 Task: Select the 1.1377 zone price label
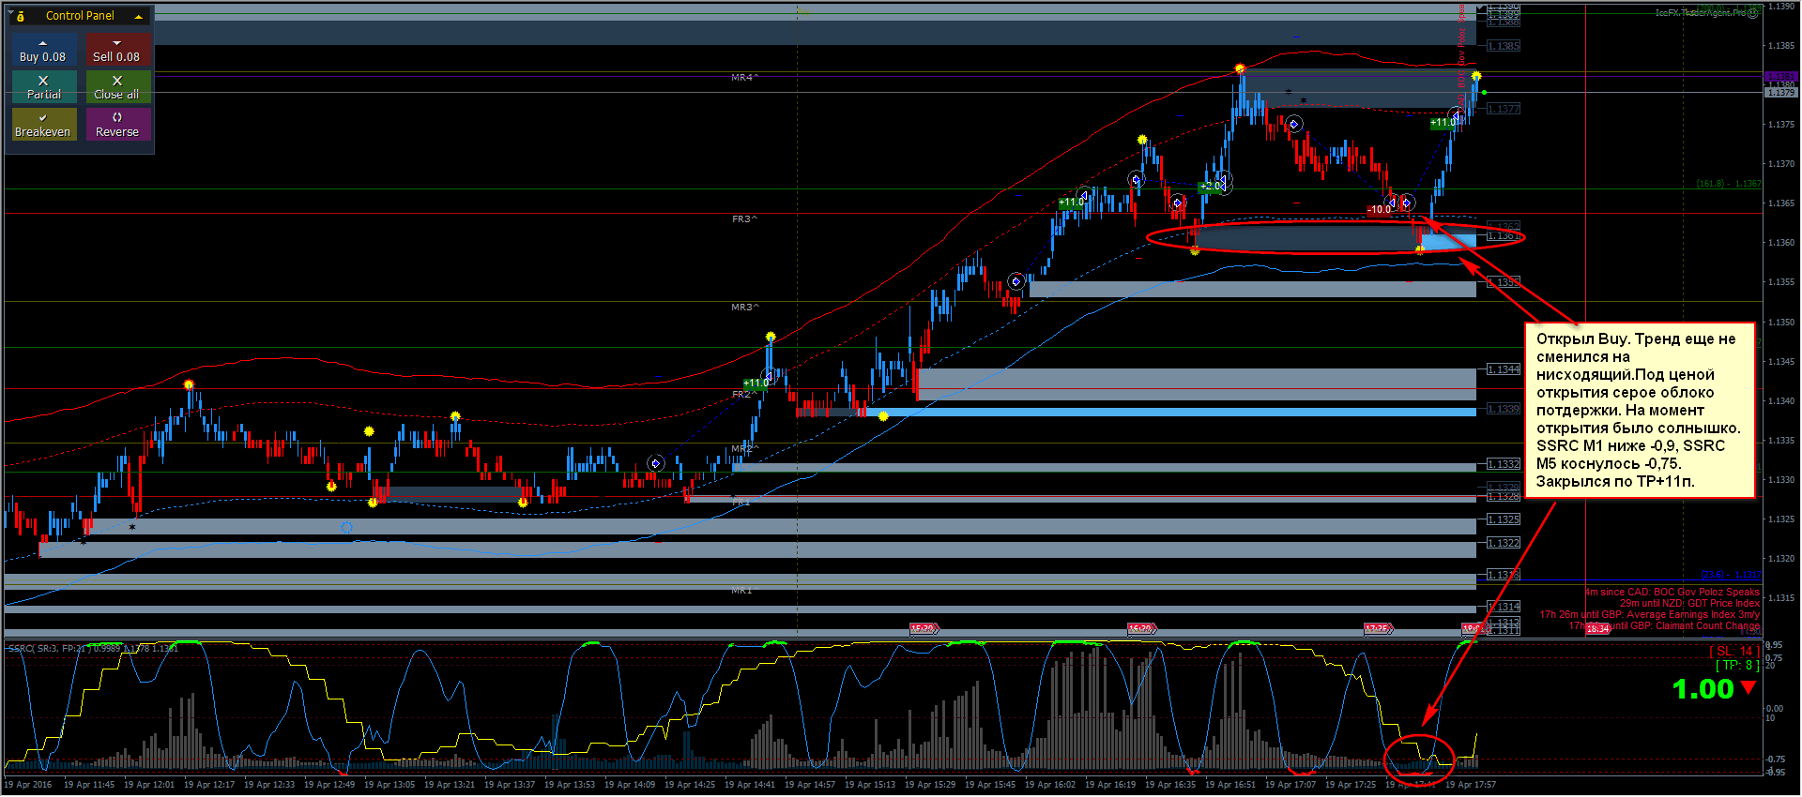click(x=1504, y=109)
